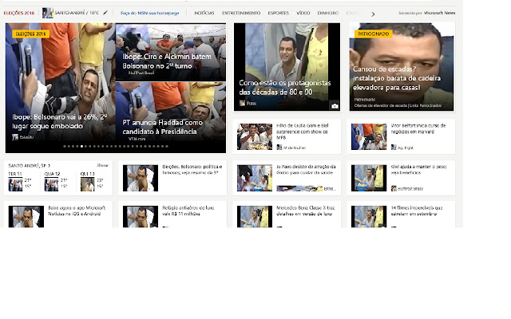This screenshot has width=511, height=319.
Task: Open 'Ibope: Ciro e Alckmin batem Bolsonaro' story
Action: tap(167, 61)
